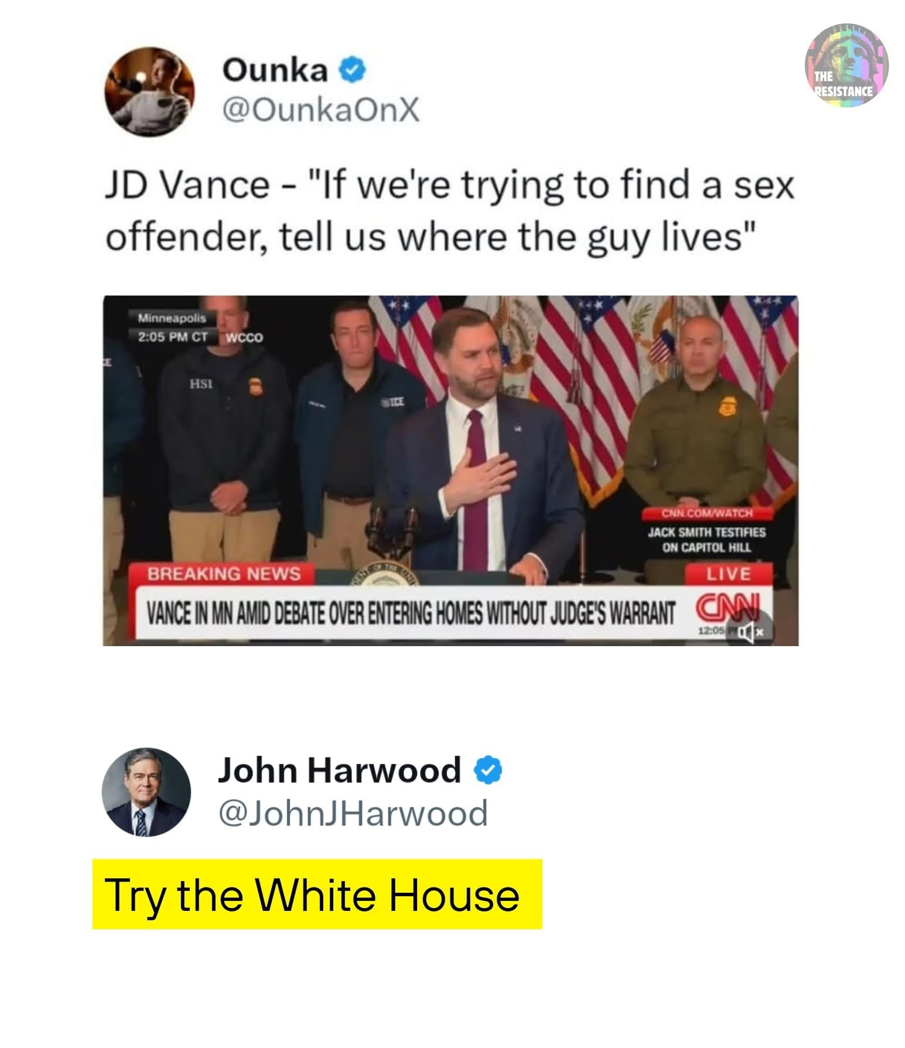
Task: Open The Resistance logo badge
Action: click(846, 66)
